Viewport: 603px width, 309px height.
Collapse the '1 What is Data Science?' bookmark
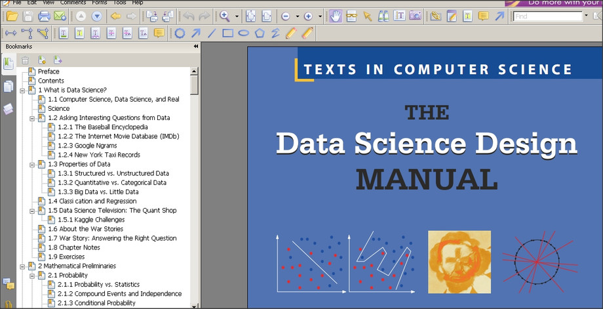pyautogui.click(x=22, y=90)
